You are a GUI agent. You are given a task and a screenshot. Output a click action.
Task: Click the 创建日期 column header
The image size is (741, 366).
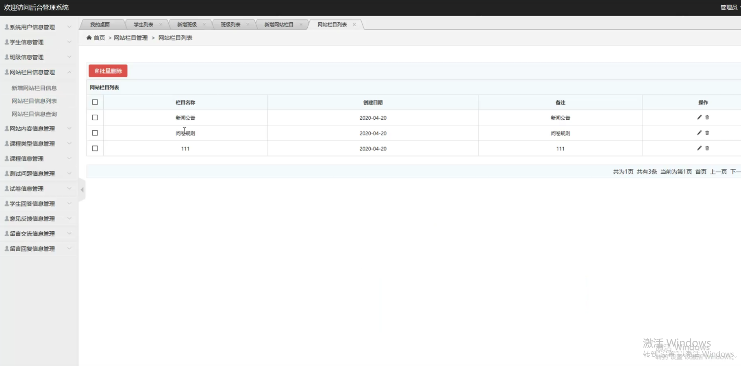(x=373, y=103)
